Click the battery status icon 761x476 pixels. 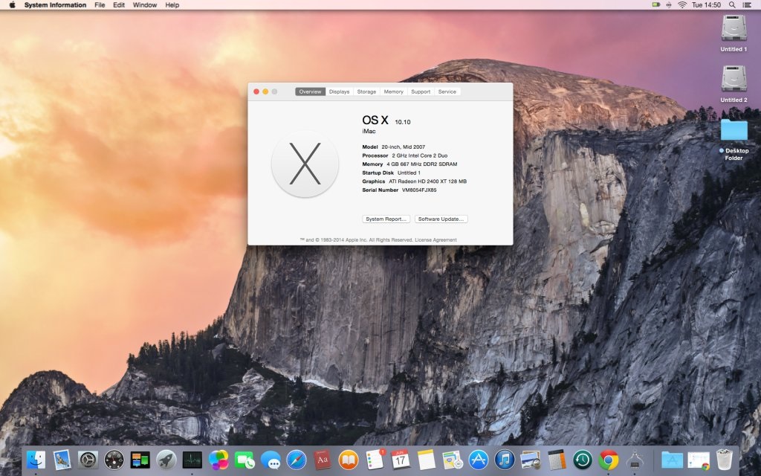click(656, 5)
